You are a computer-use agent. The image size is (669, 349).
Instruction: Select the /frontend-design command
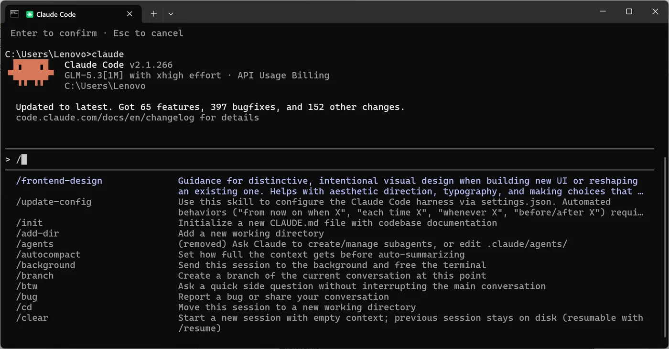pos(59,181)
